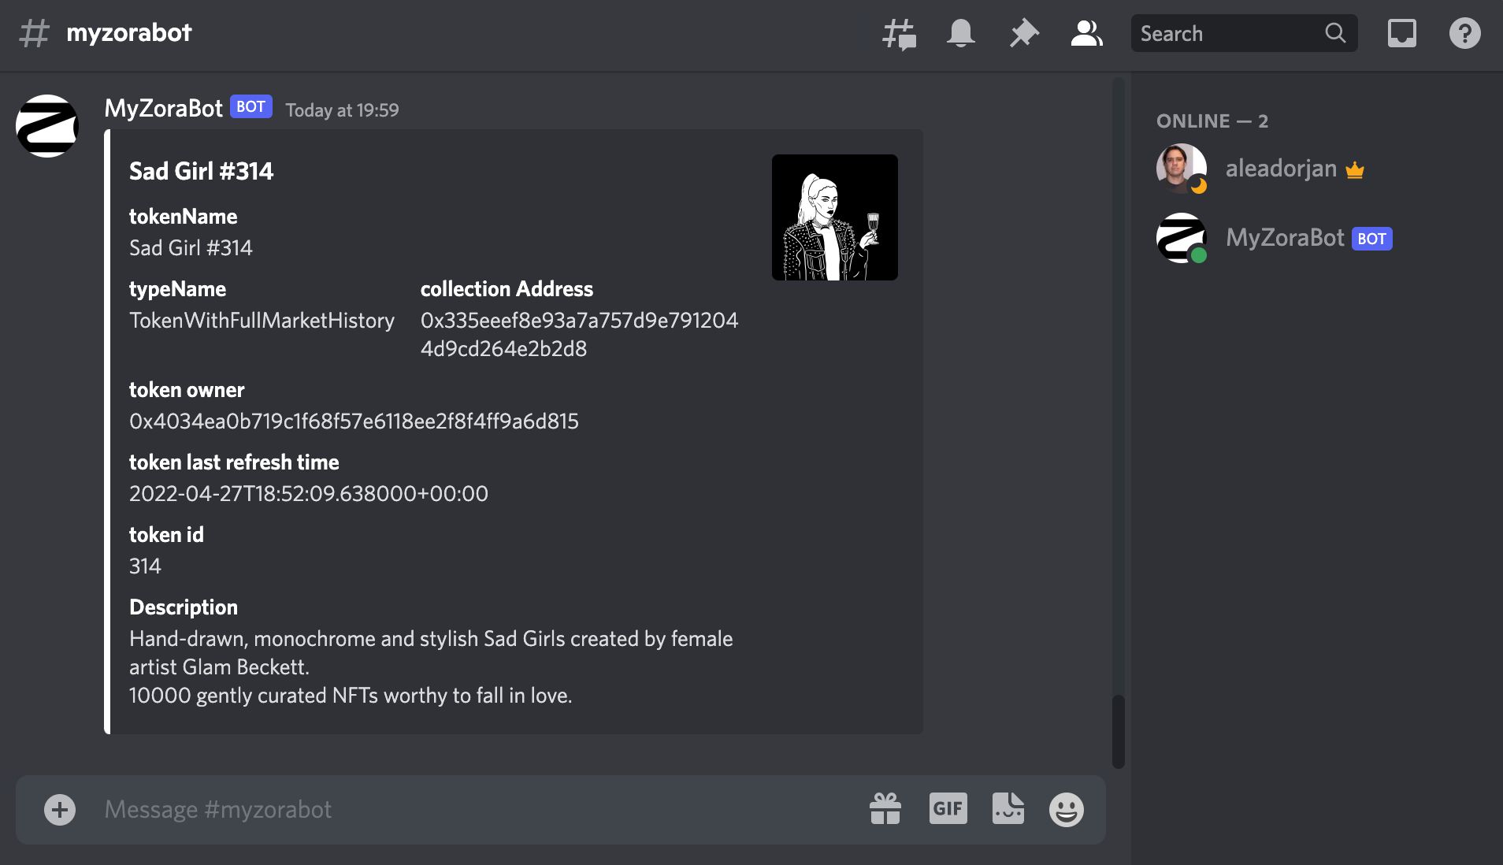Viewport: 1503px width, 865px height.
Task: Open the Inbox icon
Action: [1402, 33]
